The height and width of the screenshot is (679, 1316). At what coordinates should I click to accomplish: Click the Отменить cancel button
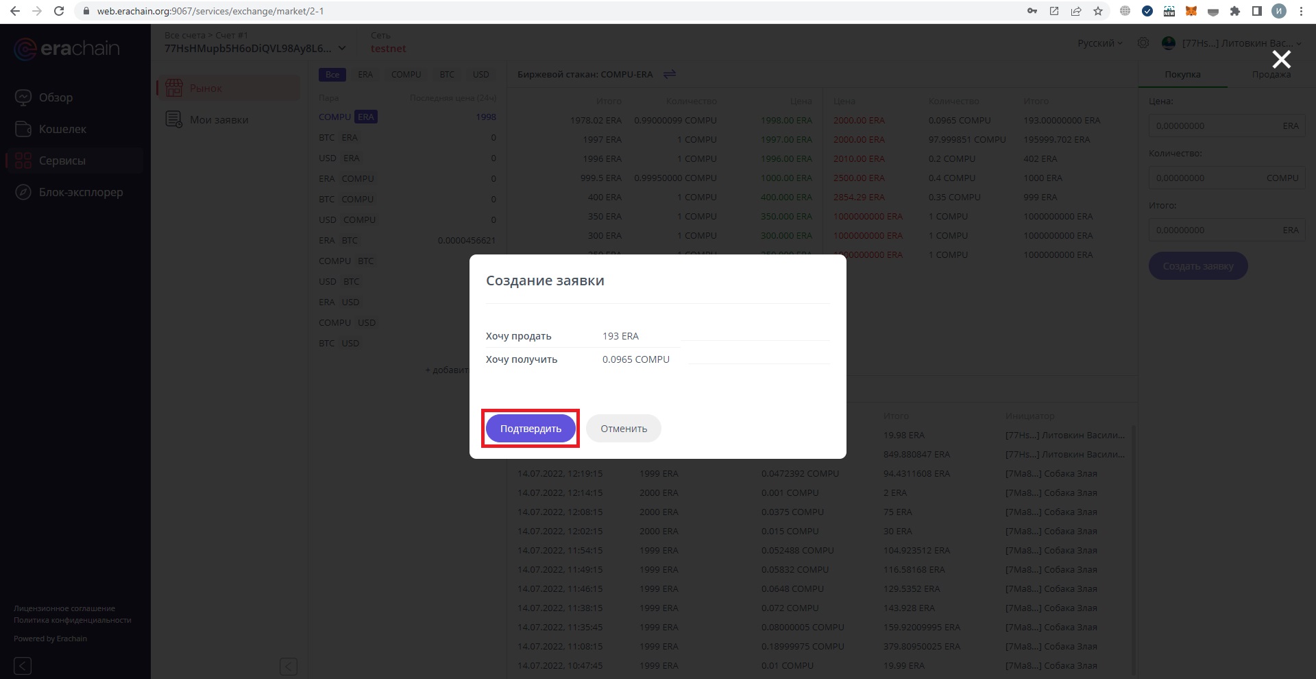coord(623,429)
